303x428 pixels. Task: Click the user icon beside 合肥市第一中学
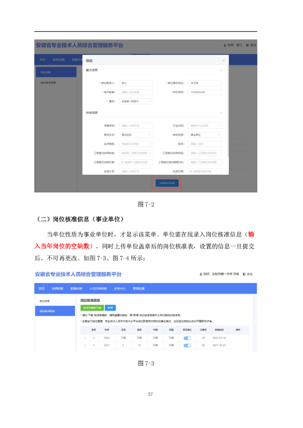click(x=201, y=274)
